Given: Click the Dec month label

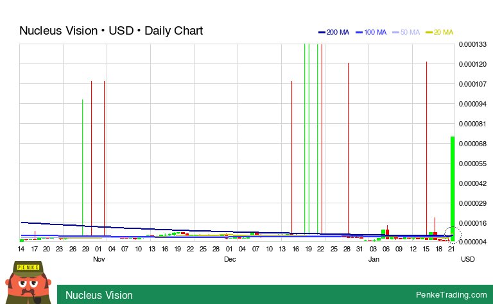Looking at the screenshot, I should (230, 259).
